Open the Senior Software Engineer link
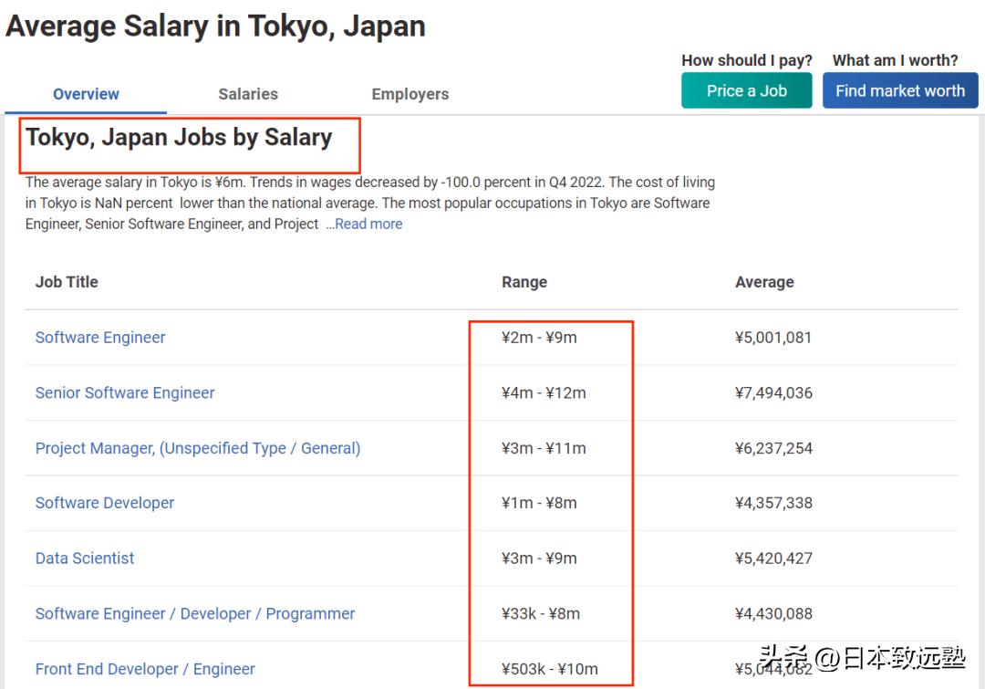Viewport: 985px width, 689px height. click(125, 392)
